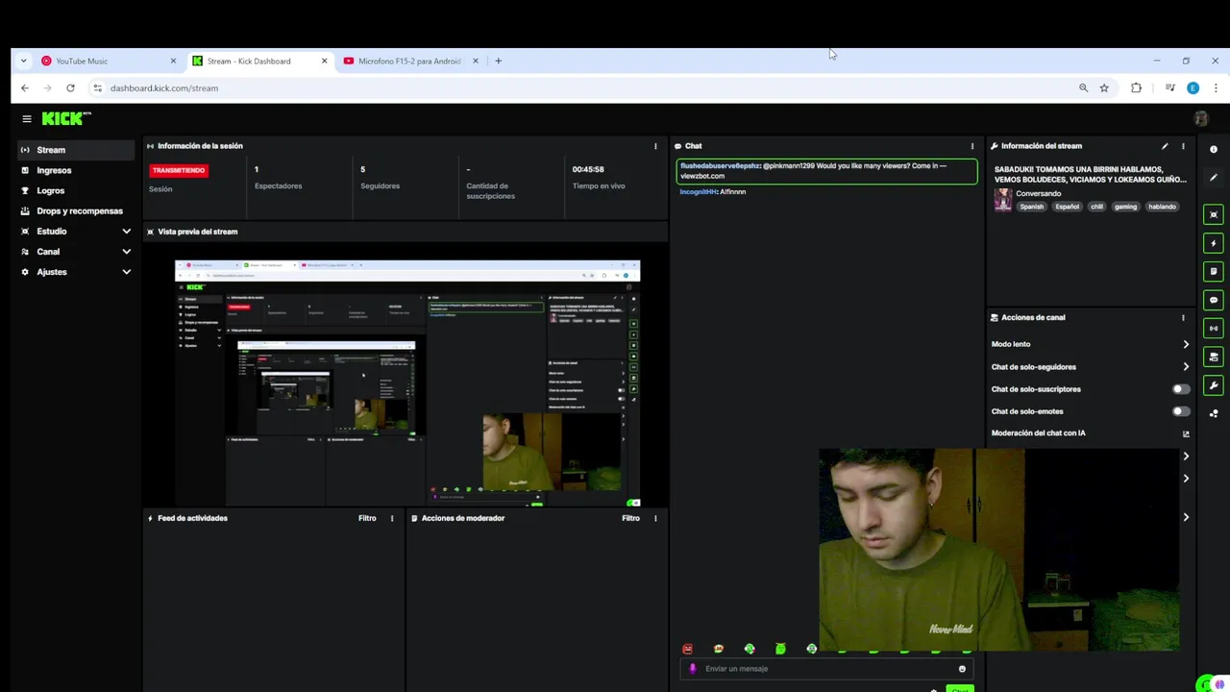Open Filtro in Acciones de moderador
This screenshot has width=1230, height=692.
630,518
